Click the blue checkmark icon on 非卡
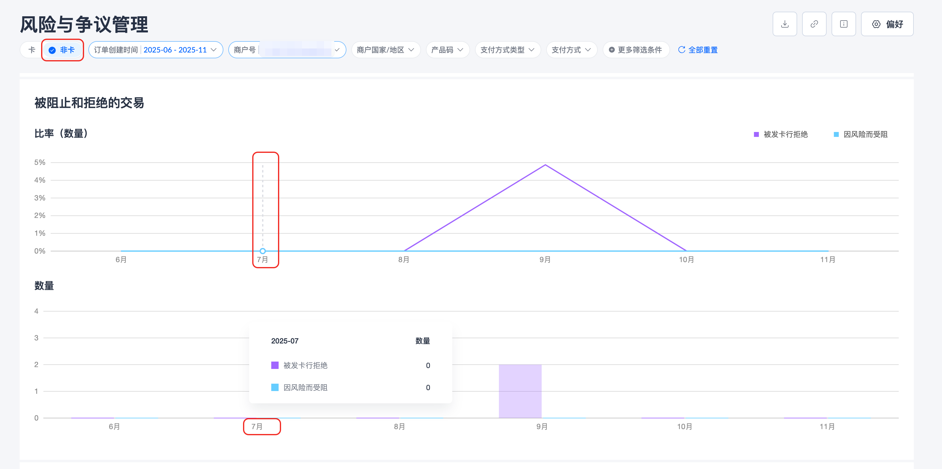The image size is (942, 469). pos(52,50)
